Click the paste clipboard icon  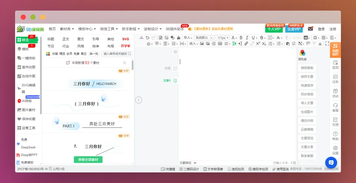tap(288, 44)
